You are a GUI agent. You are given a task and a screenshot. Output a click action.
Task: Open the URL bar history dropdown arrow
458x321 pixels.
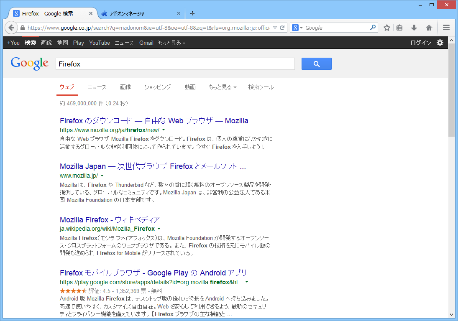pos(275,28)
